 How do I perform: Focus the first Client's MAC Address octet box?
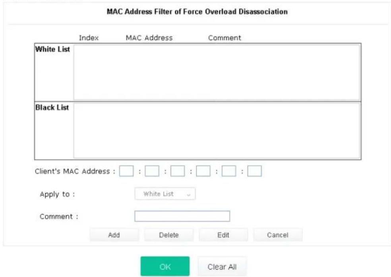point(126,171)
